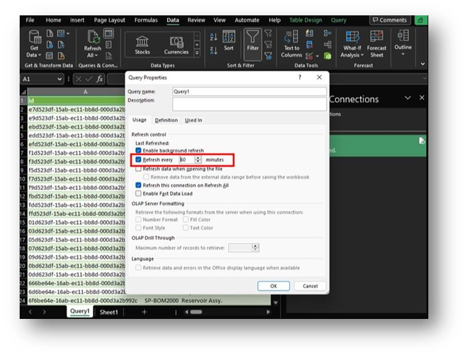
Task: Get data From Text/CSV icon
Action: 50,33
